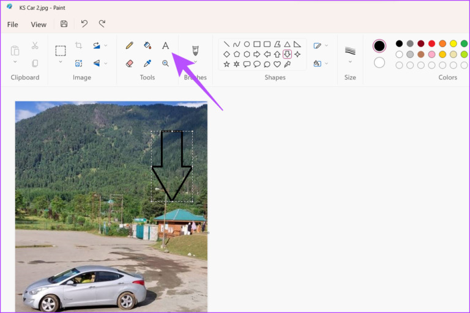The height and width of the screenshot is (313, 470).
Task: Click the Copy icon
Action: click(35, 63)
